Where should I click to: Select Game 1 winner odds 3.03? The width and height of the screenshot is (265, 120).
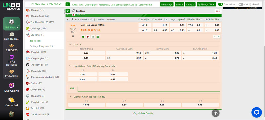[86, 53]
